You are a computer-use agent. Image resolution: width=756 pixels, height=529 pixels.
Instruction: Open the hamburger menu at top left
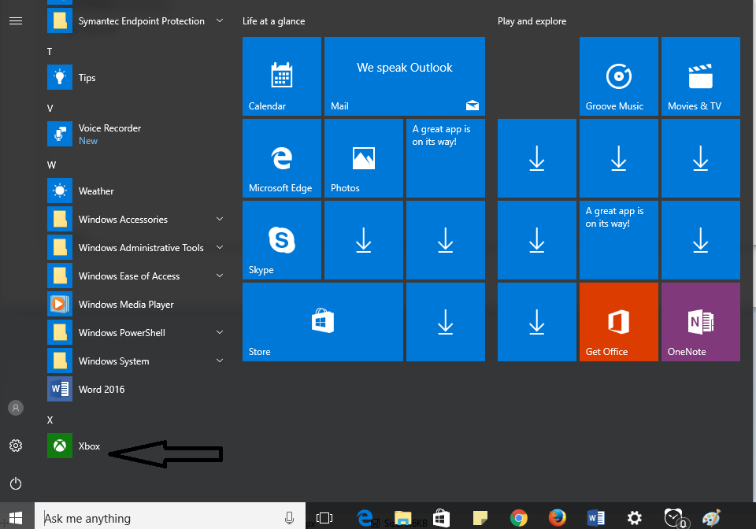point(16,21)
